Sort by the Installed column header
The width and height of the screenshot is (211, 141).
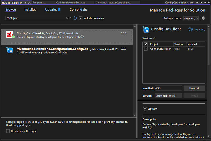[x=193, y=44]
